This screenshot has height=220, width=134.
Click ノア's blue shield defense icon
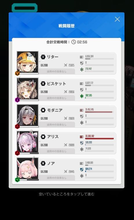point(82,169)
